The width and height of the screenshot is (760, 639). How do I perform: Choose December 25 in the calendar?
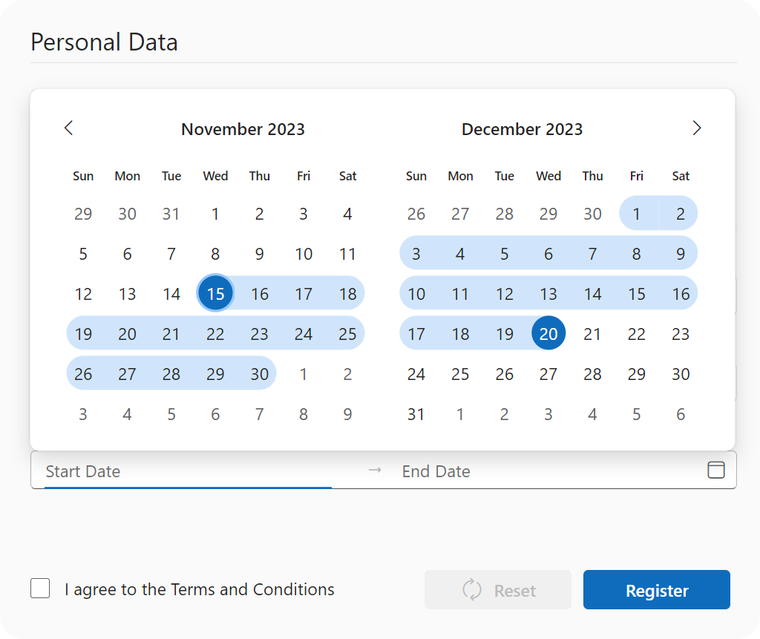pos(460,373)
